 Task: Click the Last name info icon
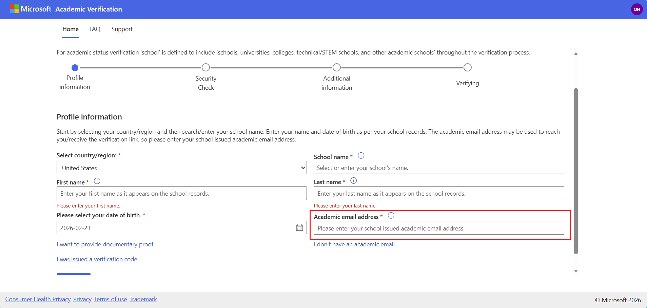[353, 181]
